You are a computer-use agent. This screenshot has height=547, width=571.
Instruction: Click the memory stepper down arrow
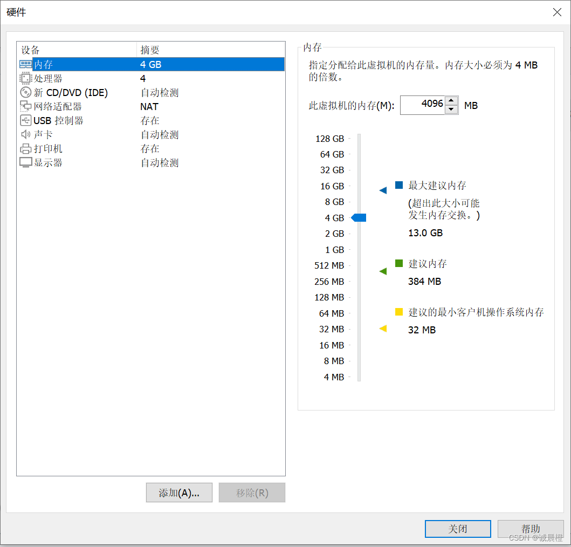pos(451,108)
